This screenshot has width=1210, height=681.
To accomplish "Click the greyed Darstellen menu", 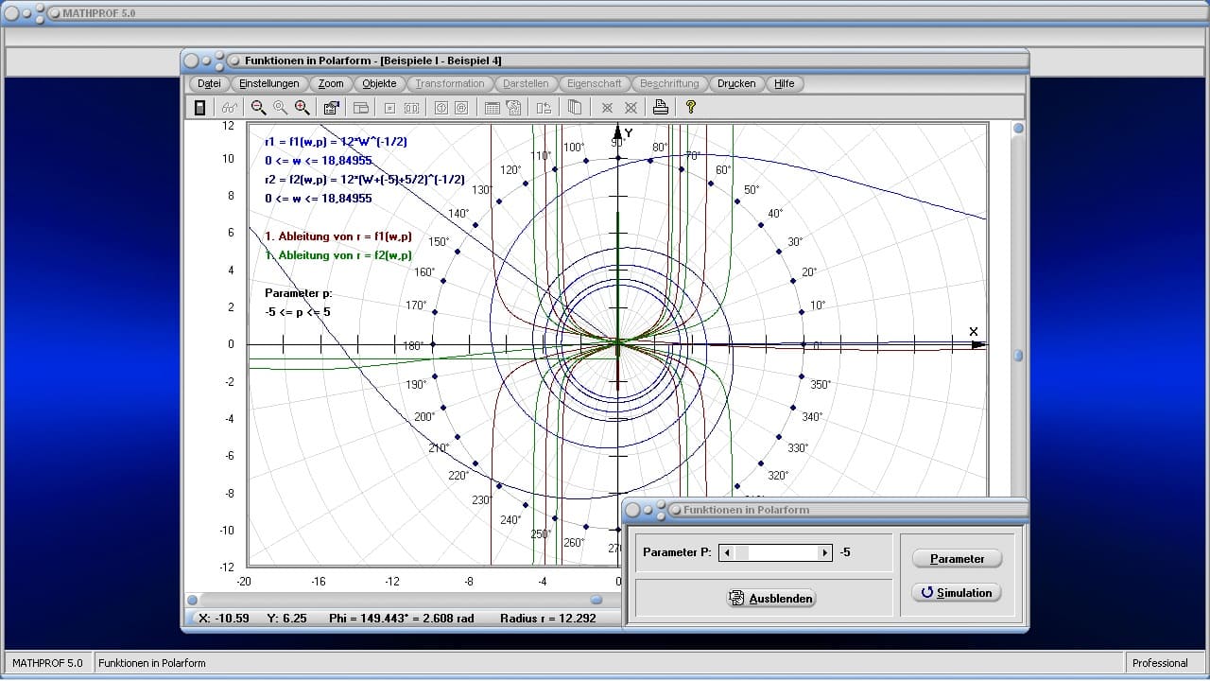I will [x=526, y=83].
